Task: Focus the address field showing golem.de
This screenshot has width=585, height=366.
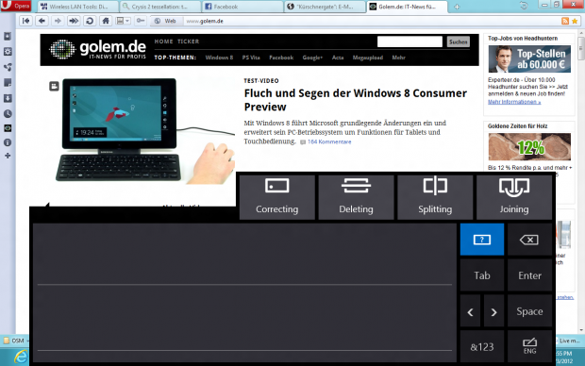Action: pos(371,21)
